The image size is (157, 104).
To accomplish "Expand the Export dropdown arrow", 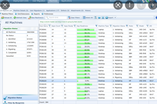I will [x=115, y=18].
